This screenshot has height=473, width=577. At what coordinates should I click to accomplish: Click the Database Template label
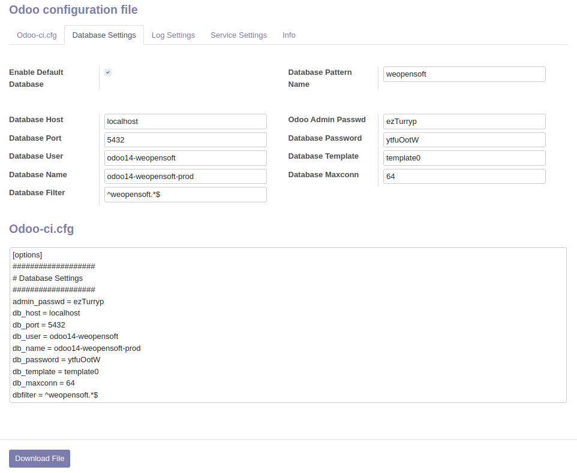(x=323, y=156)
